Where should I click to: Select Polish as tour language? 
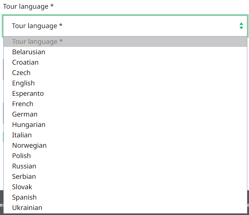click(21, 156)
